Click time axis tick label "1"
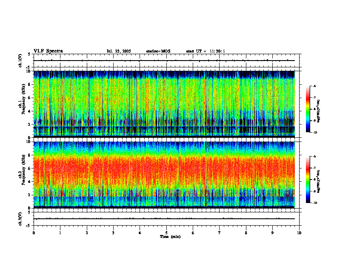The width and height of the screenshot is (337, 261). 60,233
